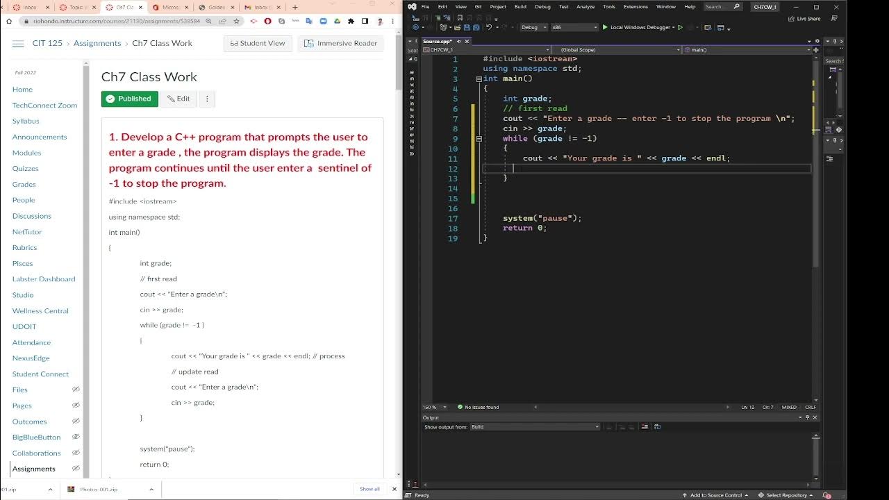
Task: Click editor settings gear beside Source.cpp tab row
Action: 817,41
